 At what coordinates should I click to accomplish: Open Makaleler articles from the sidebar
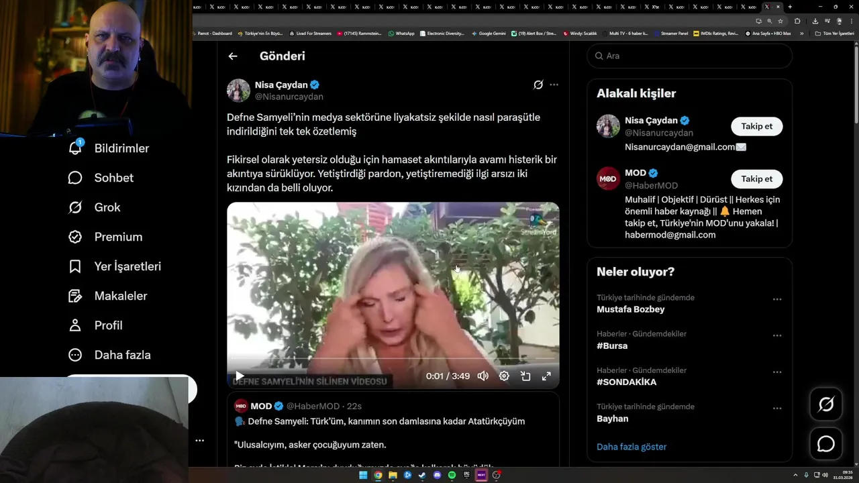[107, 296]
